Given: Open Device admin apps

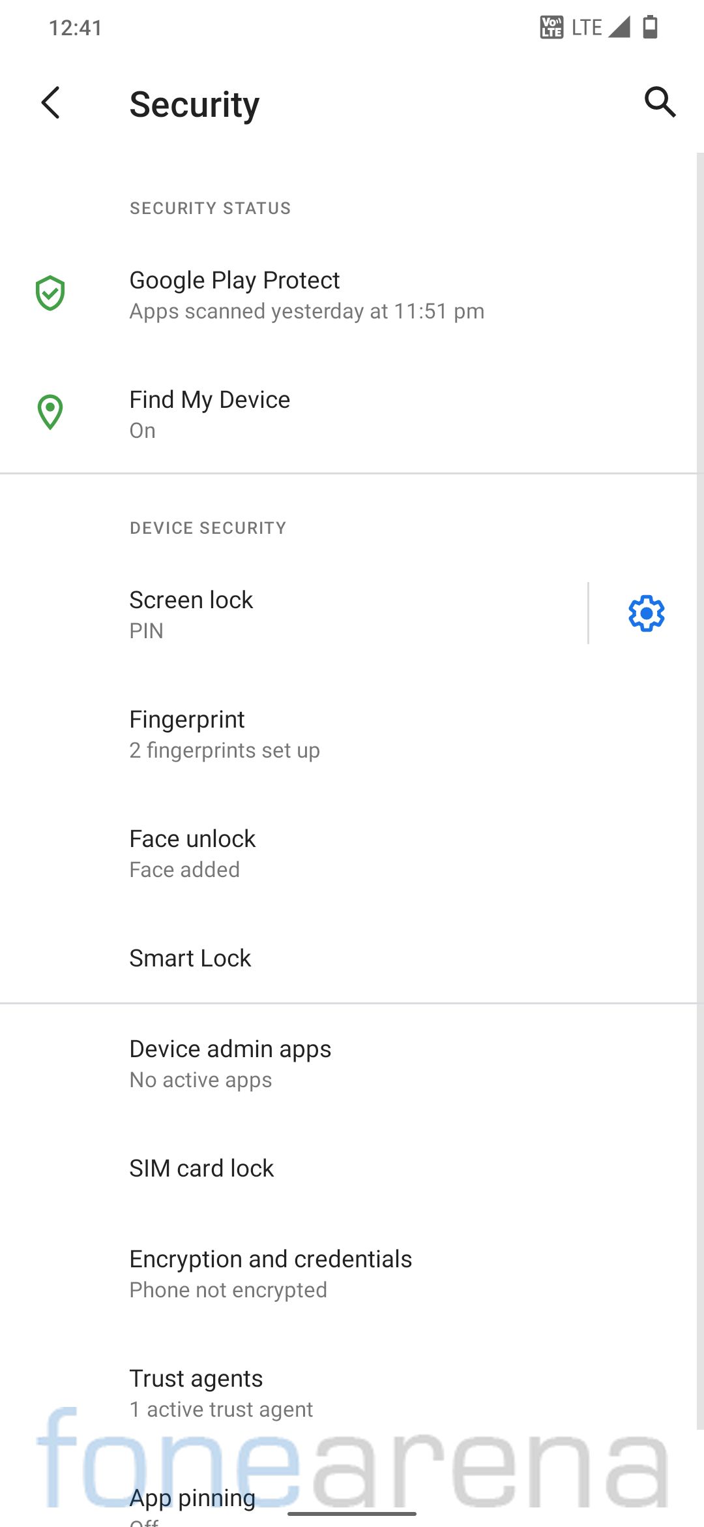Looking at the screenshot, I should click(x=230, y=1063).
